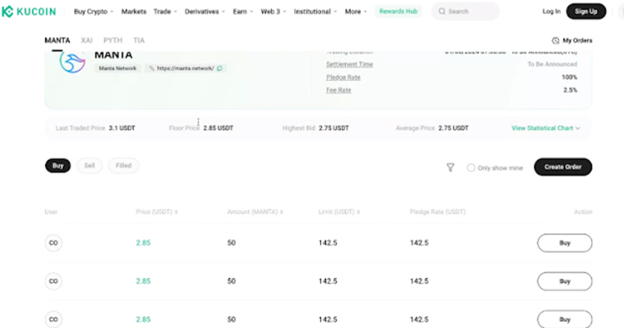
Task: Click the Fee Rate label
Action: (x=338, y=90)
